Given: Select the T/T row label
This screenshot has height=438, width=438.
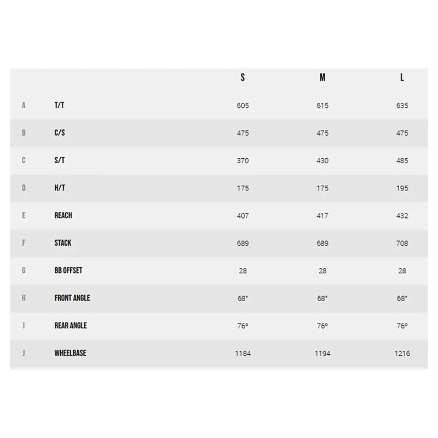Looking at the screenshot, I should click(x=59, y=105).
